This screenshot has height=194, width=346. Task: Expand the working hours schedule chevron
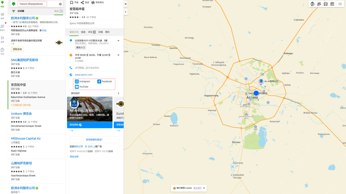click(x=119, y=55)
